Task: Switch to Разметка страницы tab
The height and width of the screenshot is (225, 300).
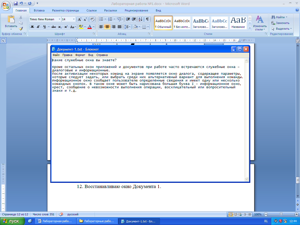Action: pos(65,10)
